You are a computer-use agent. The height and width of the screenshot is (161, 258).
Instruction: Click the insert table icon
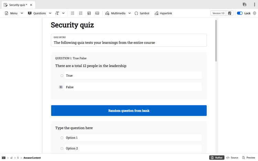pyautogui.click(x=89, y=13)
